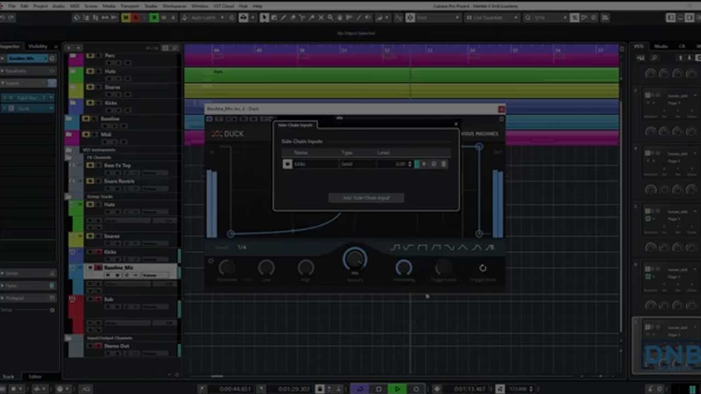Click the Add Side-Chain Input button

pyautogui.click(x=366, y=198)
